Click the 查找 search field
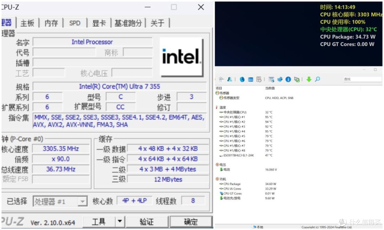Screen dimensions: 384x230 pyautogui.click(x=362, y=79)
